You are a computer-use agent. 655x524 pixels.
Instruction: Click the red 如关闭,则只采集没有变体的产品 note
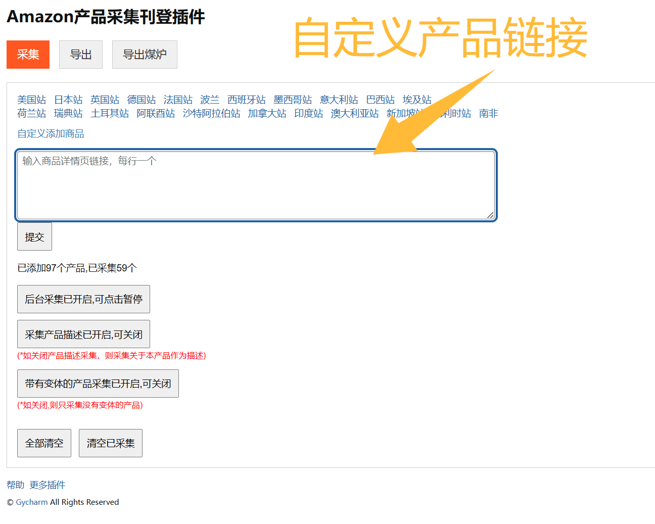[80, 405]
